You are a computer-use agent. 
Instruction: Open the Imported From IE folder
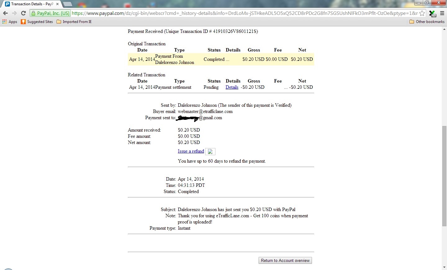[74, 22]
